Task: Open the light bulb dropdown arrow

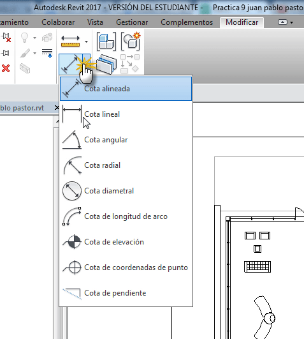Action: pyautogui.click(x=35, y=38)
